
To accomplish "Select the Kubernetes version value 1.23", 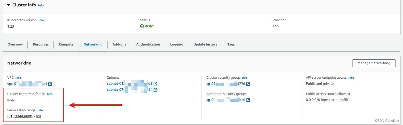I will click(11, 26).
